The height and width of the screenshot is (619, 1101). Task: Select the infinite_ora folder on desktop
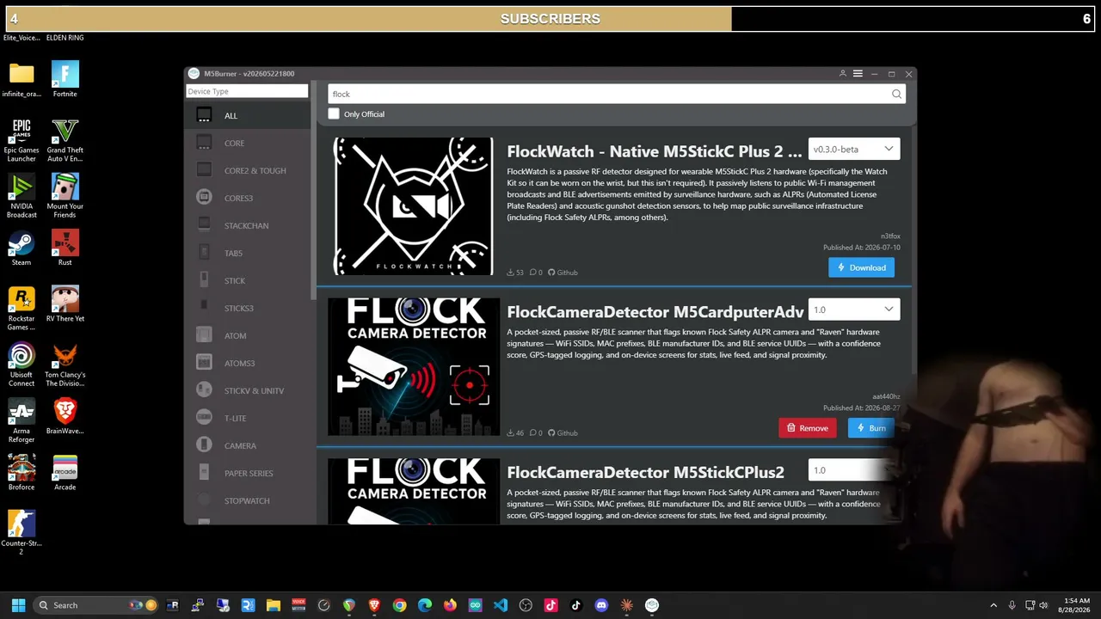click(x=22, y=79)
